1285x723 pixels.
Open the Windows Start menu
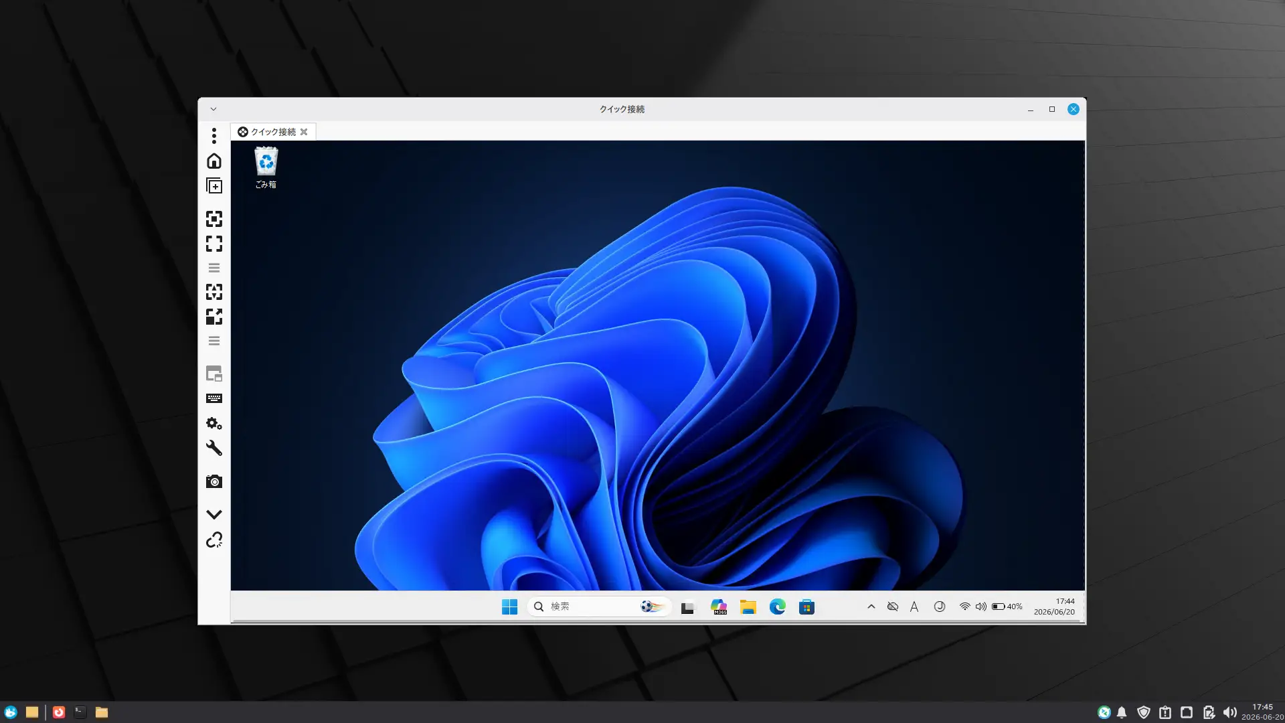click(509, 607)
